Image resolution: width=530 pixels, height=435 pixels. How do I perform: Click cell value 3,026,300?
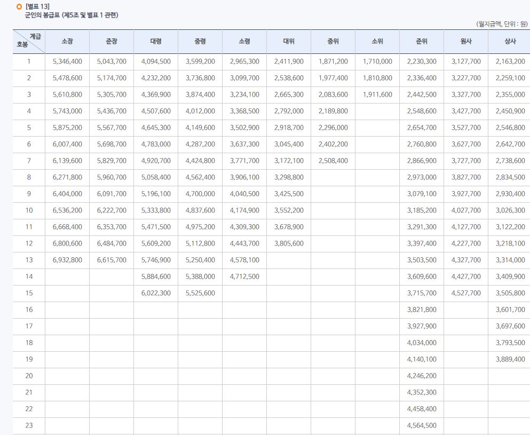click(510, 211)
